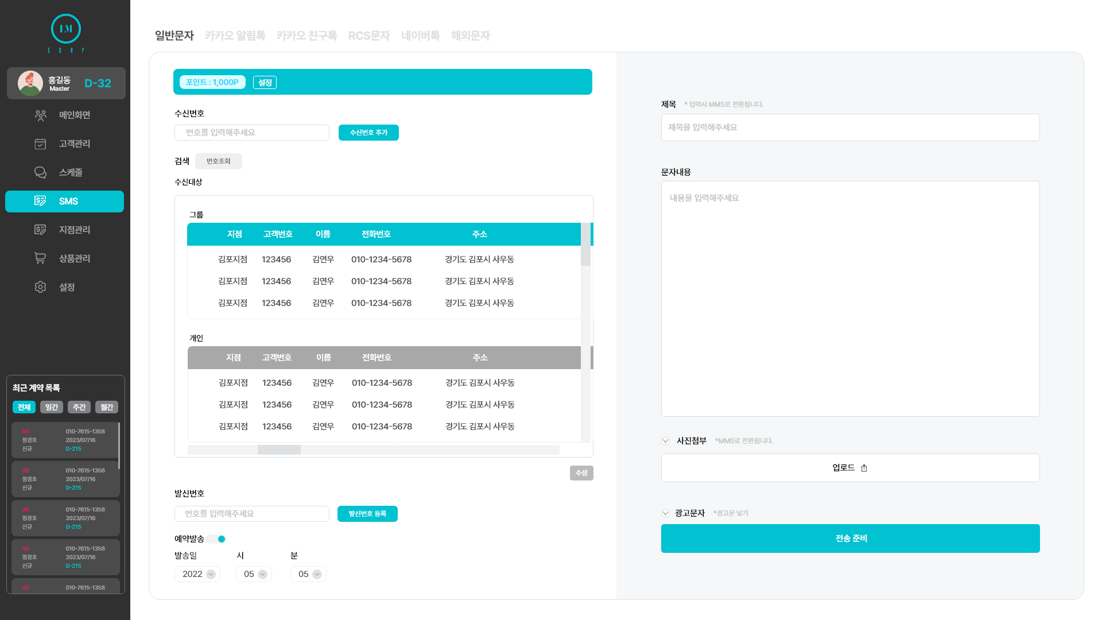Click the LM ERP logo icon
Screen dimensions: 1102x620
tap(66, 29)
